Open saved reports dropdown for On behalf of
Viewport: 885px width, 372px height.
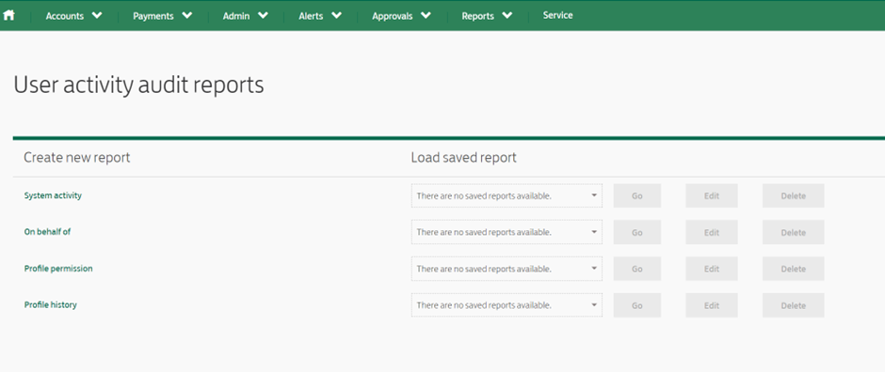tap(507, 232)
